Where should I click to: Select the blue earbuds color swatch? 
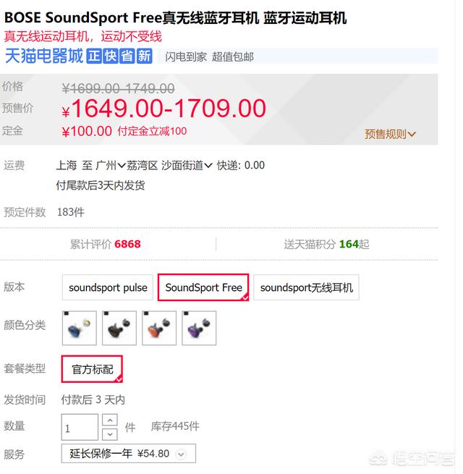point(80,328)
